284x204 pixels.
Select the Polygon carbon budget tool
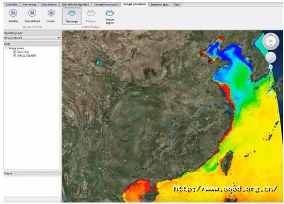click(91, 16)
